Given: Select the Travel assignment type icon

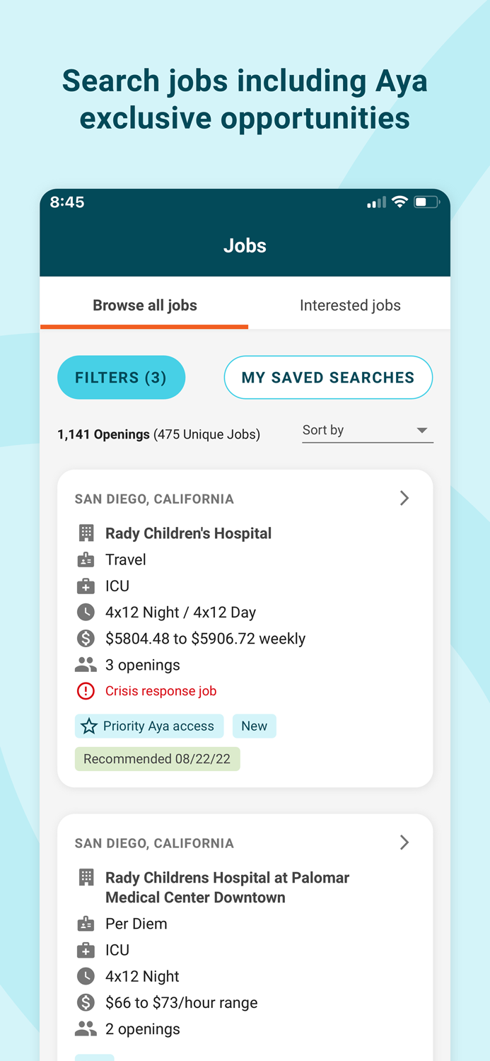Looking at the screenshot, I should (x=86, y=560).
